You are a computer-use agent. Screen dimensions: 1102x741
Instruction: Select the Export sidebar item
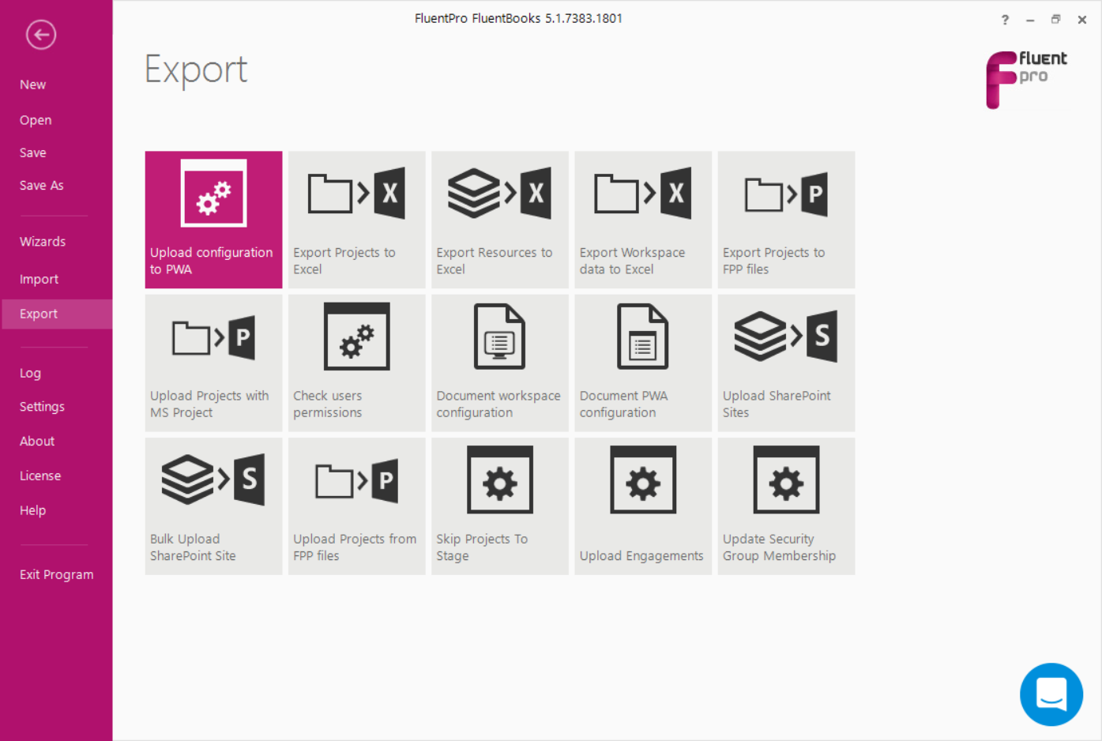point(57,314)
